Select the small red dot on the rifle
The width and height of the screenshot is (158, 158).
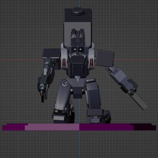[x=42, y=94]
